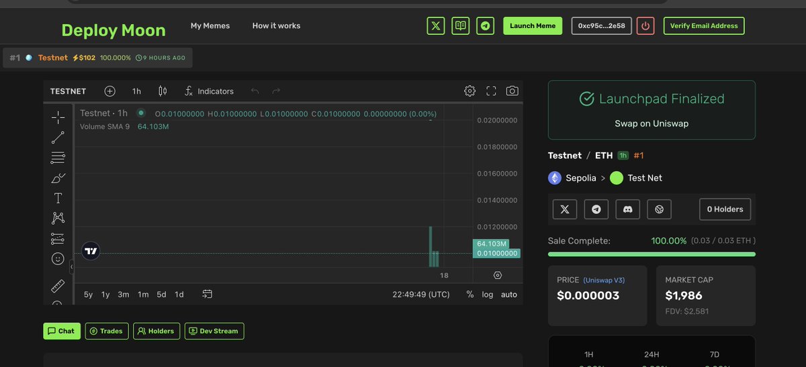Redo the chart action
Viewport: 806px width, 367px height.
[x=276, y=91]
